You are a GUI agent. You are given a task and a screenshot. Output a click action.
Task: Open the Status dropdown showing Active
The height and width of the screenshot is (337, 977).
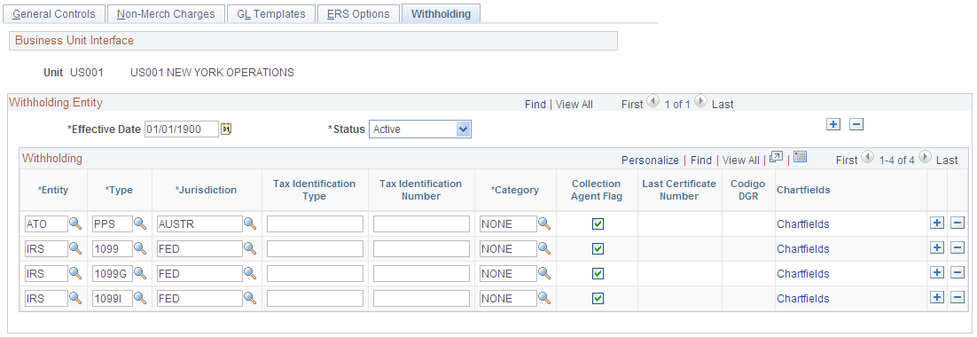tap(420, 129)
